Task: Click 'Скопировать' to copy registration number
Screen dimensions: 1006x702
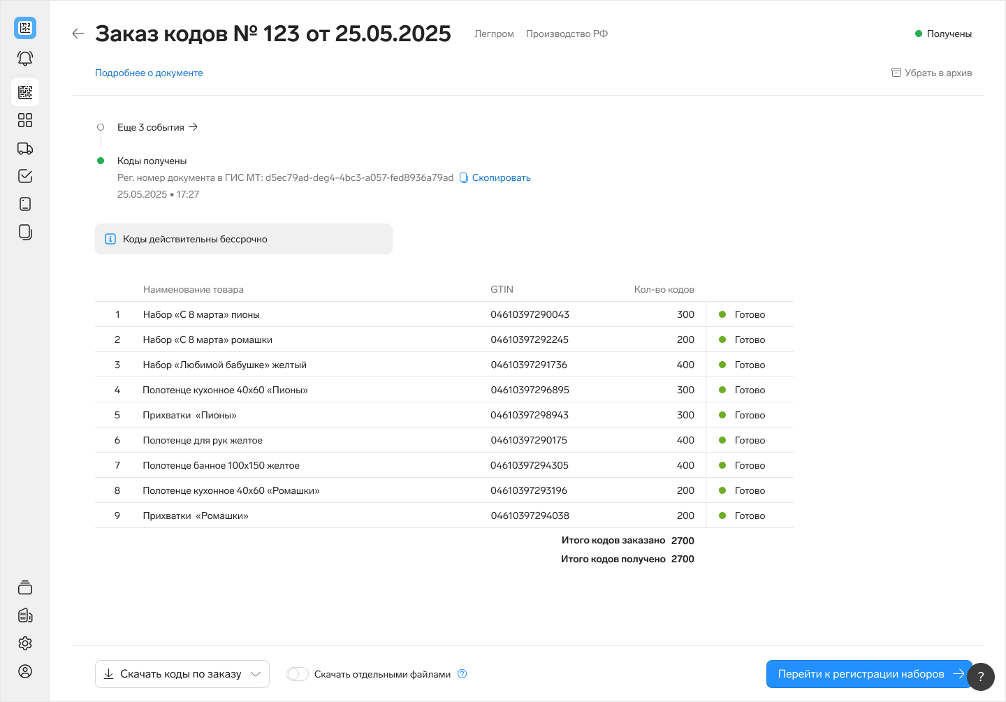Action: click(x=501, y=177)
